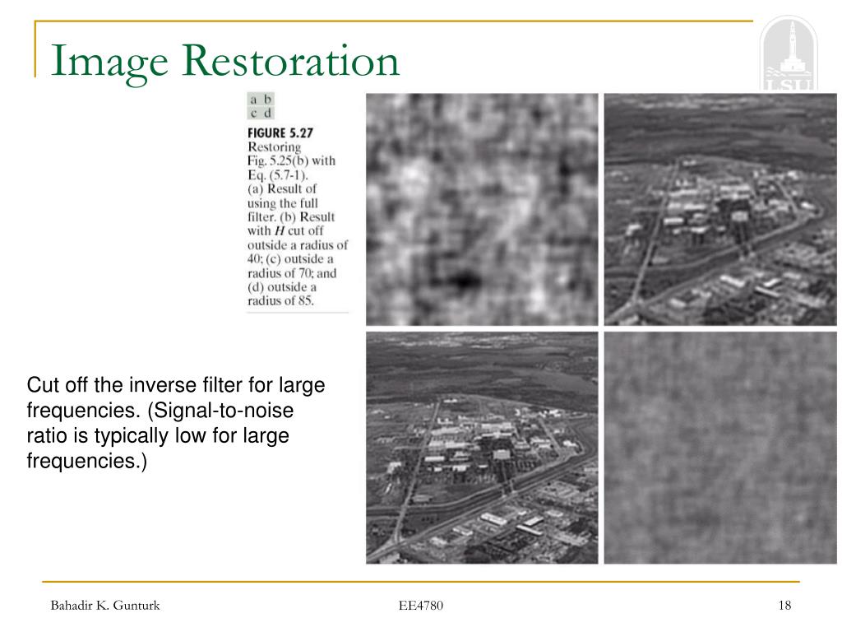Click the 'a b c d' layout key
The height and width of the screenshot is (632, 842).
pos(261,106)
